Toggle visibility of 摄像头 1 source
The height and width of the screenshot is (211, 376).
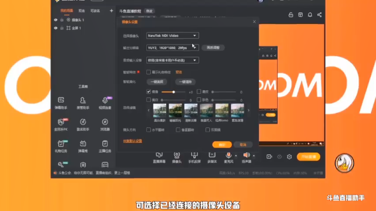coord(56,20)
